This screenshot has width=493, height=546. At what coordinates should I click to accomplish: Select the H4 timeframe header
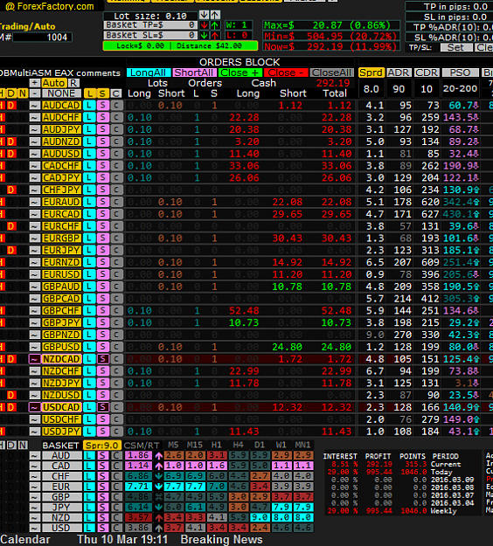tap(238, 445)
